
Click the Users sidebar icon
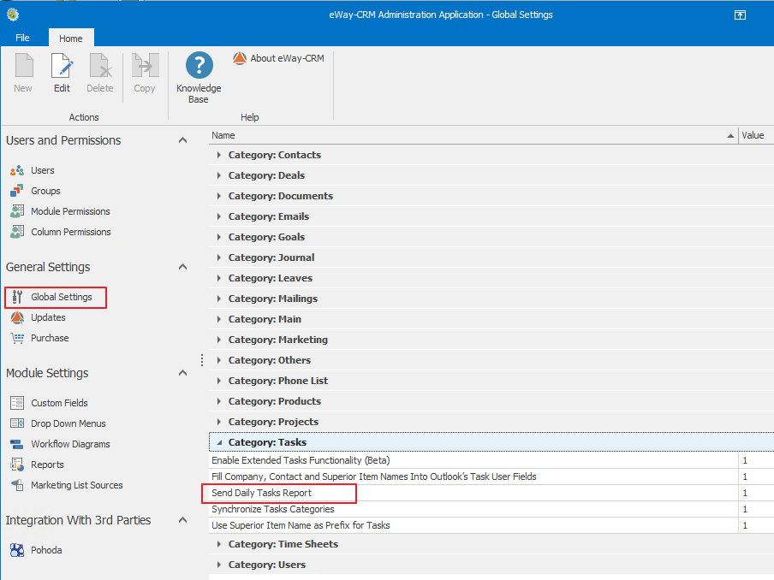(17, 170)
